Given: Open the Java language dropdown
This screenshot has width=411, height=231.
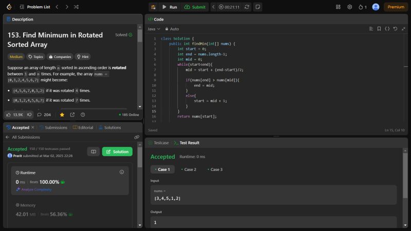Looking at the screenshot, I should coord(154,29).
